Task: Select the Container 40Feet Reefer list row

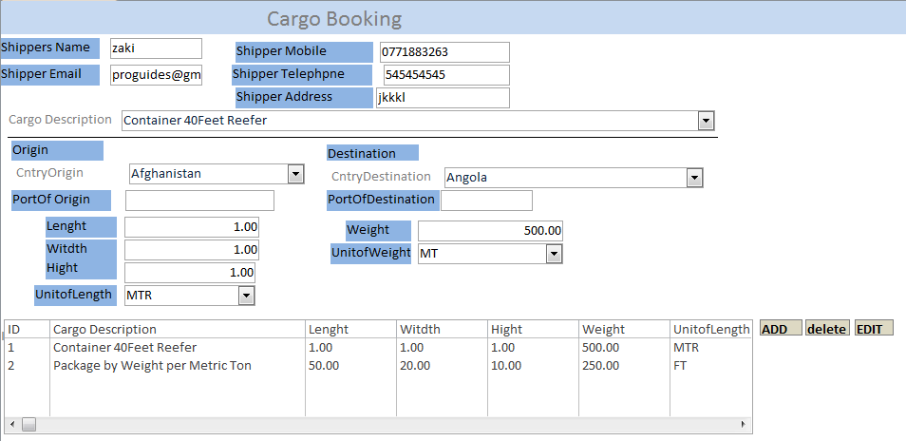Action: pos(124,348)
